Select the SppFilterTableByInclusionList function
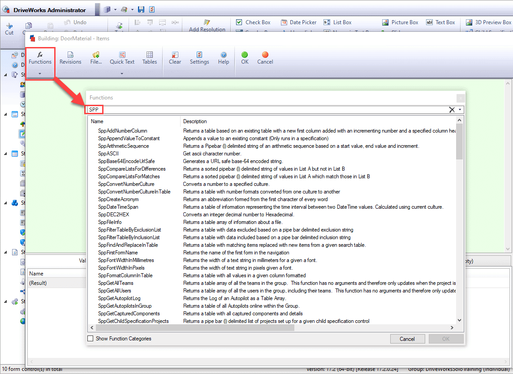Image resolution: width=513 pixels, height=374 pixels. point(129,237)
